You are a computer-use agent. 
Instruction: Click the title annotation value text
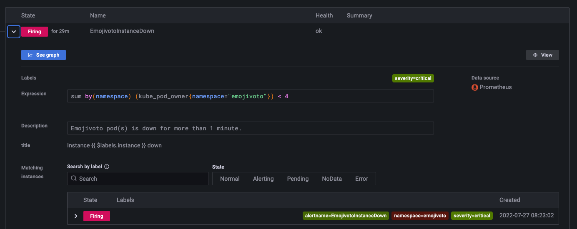(x=114, y=145)
